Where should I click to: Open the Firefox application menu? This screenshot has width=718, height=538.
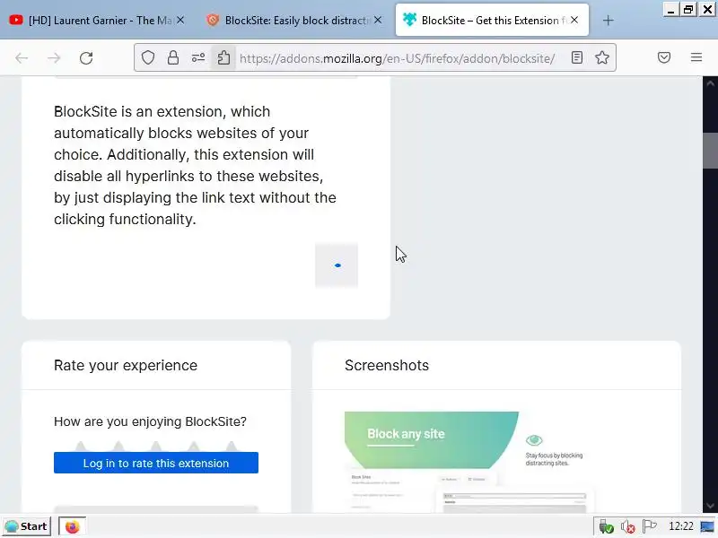(696, 57)
